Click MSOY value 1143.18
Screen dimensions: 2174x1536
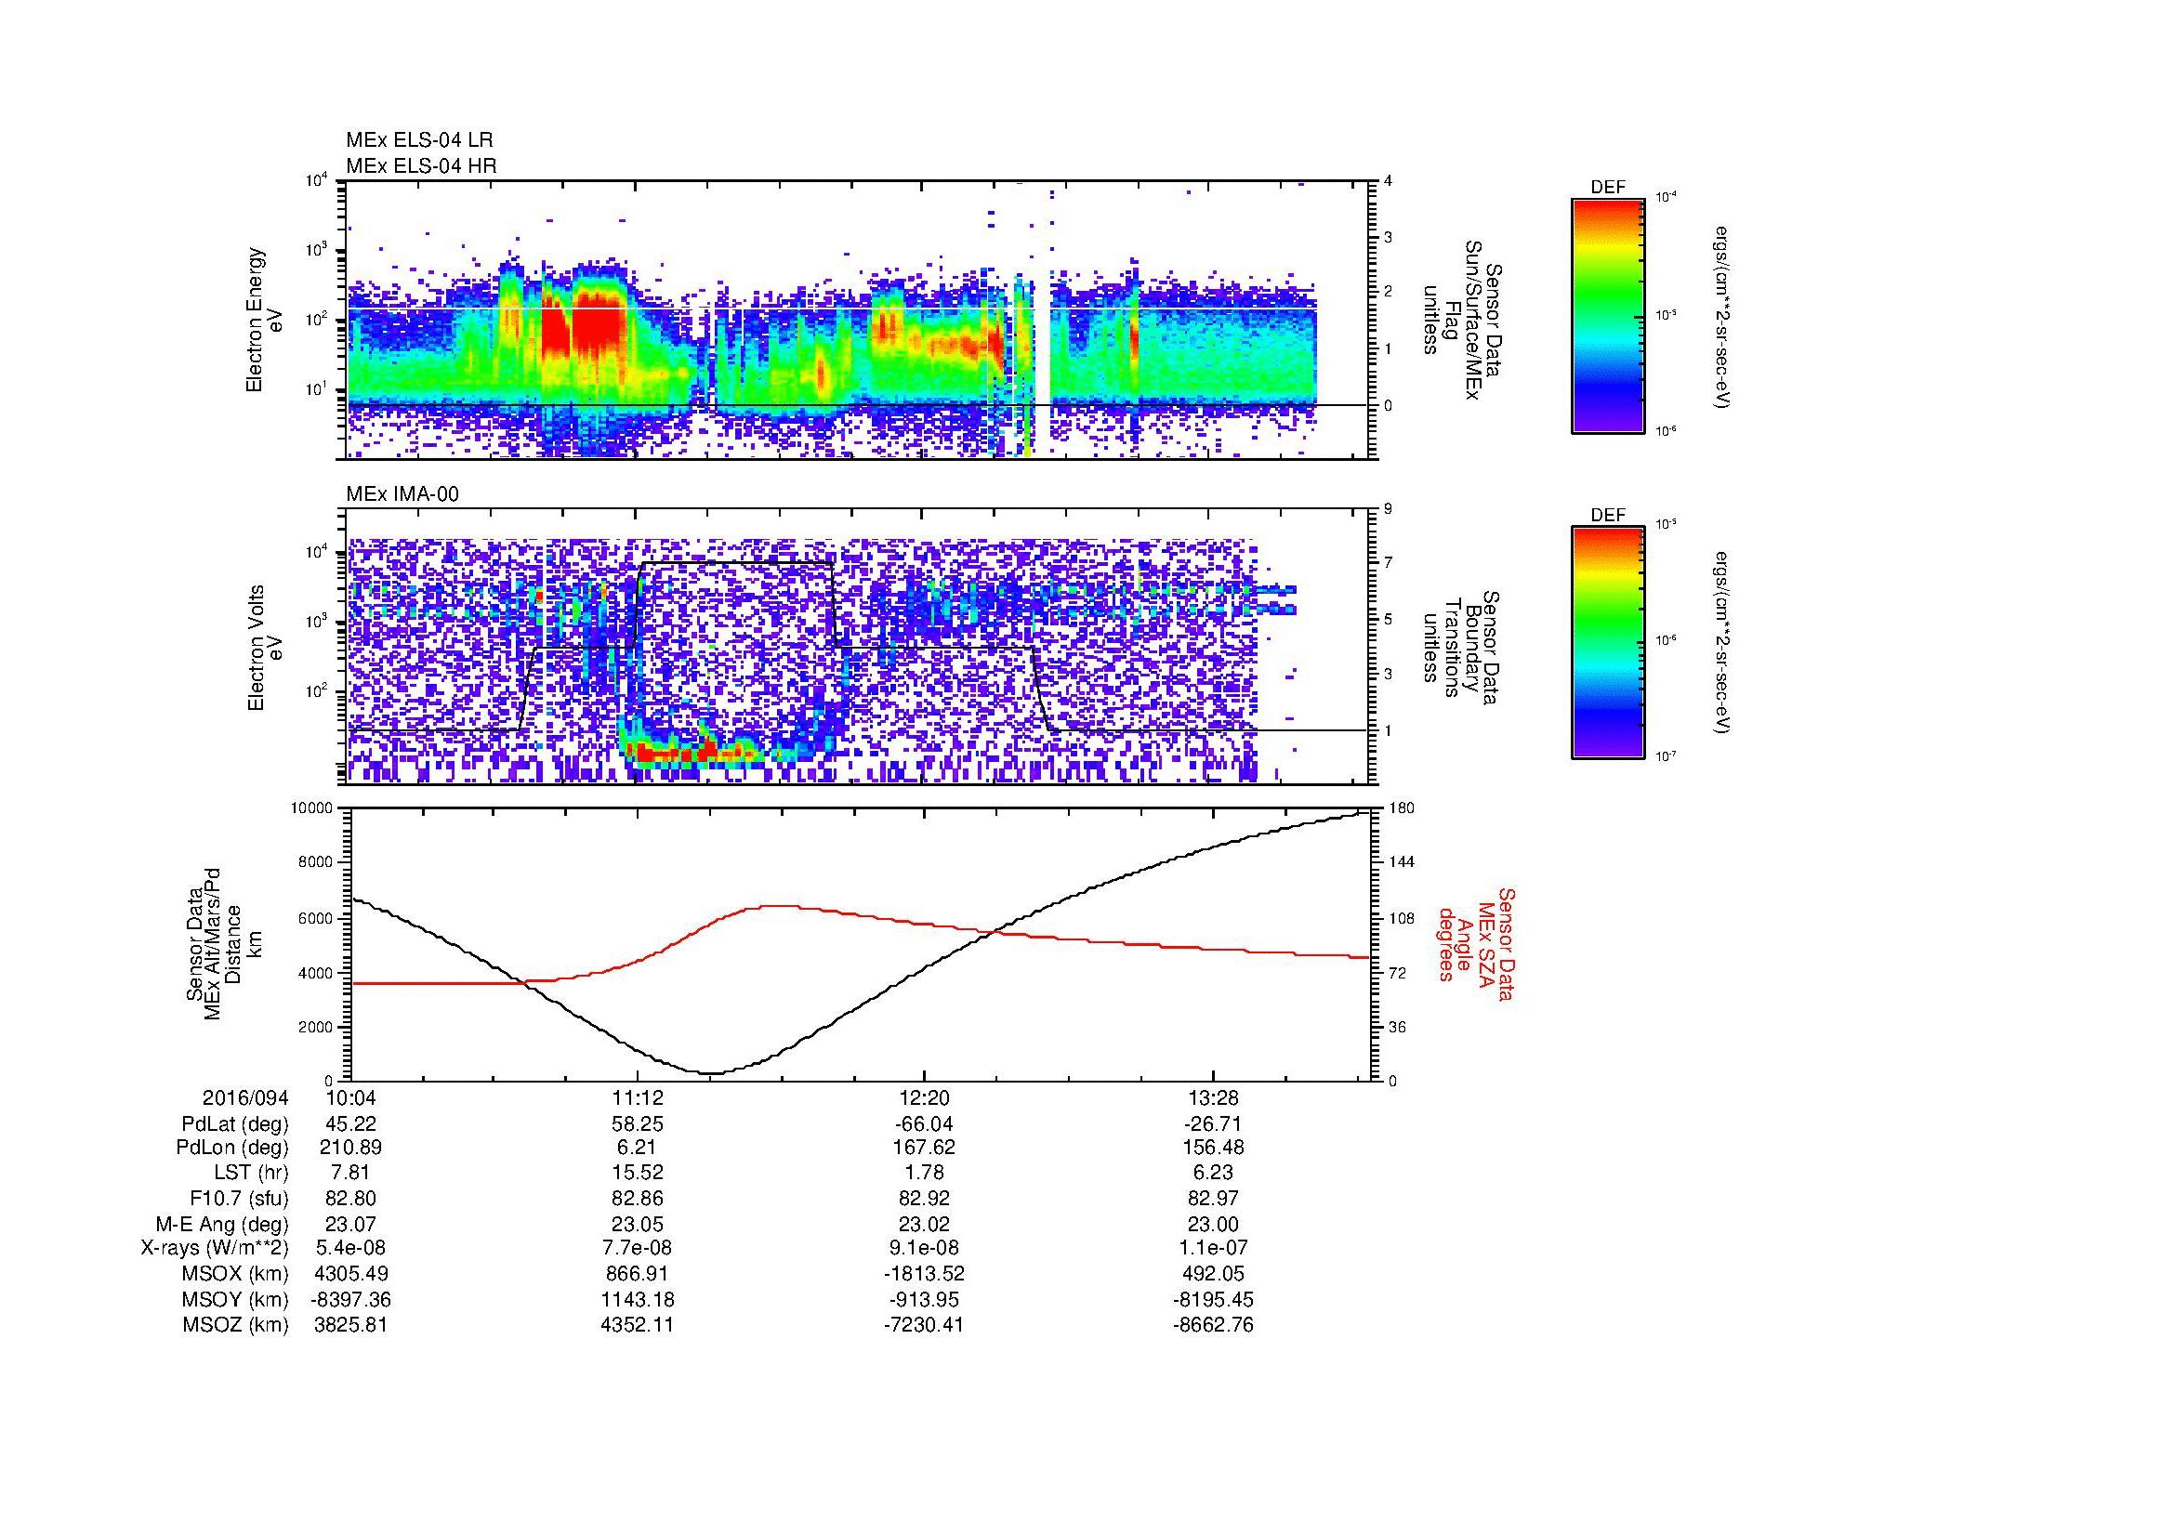point(638,1300)
